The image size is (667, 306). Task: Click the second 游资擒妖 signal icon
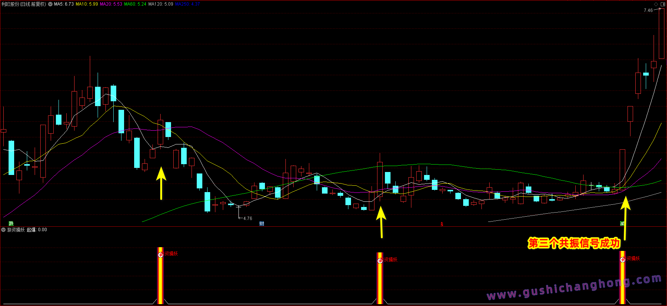click(x=380, y=261)
